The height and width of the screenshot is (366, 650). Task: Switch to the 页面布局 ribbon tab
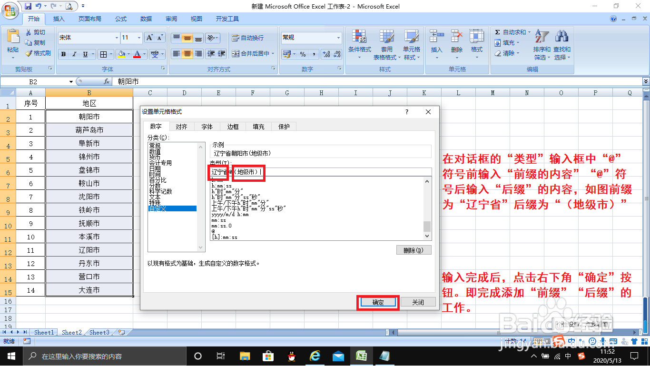90,19
